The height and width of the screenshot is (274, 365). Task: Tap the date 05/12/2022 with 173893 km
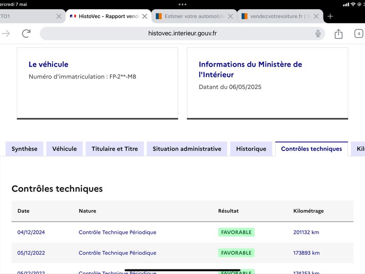pyautogui.click(x=31, y=253)
